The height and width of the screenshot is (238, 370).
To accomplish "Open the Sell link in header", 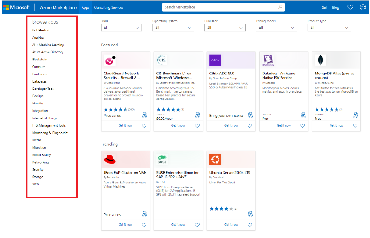I will 325,8.
